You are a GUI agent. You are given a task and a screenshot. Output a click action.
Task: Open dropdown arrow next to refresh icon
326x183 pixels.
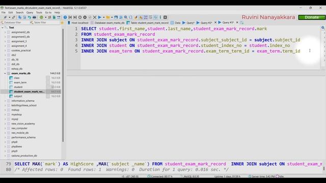45,17
